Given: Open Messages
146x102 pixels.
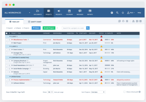Looking at the screenshot, I should (80, 12).
